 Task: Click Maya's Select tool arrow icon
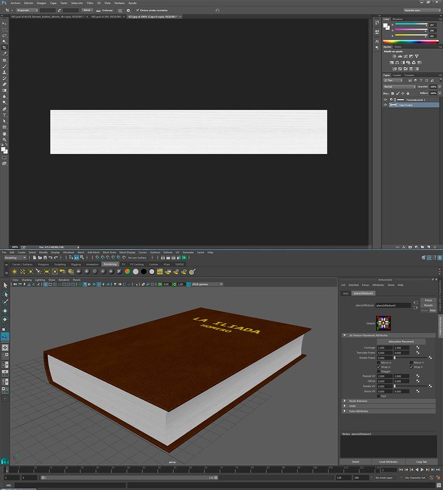click(x=5, y=285)
